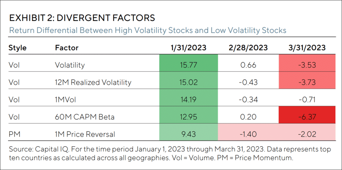Click the 0.66 value in February column

click(x=247, y=65)
